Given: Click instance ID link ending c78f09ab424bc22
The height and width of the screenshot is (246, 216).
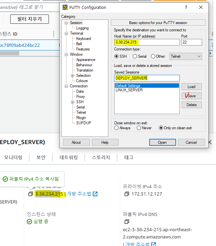Looking at the screenshot, I should [x=20, y=45].
